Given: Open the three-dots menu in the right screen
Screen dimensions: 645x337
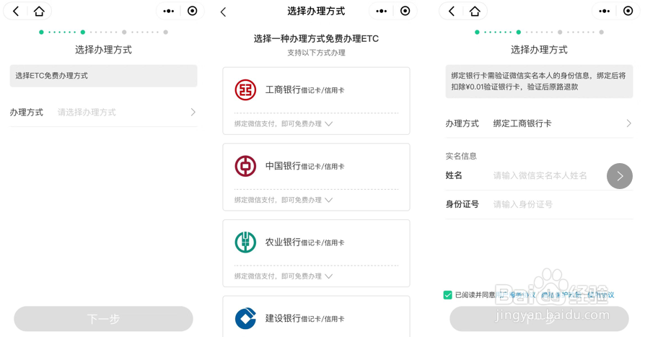Looking at the screenshot, I should point(605,11).
